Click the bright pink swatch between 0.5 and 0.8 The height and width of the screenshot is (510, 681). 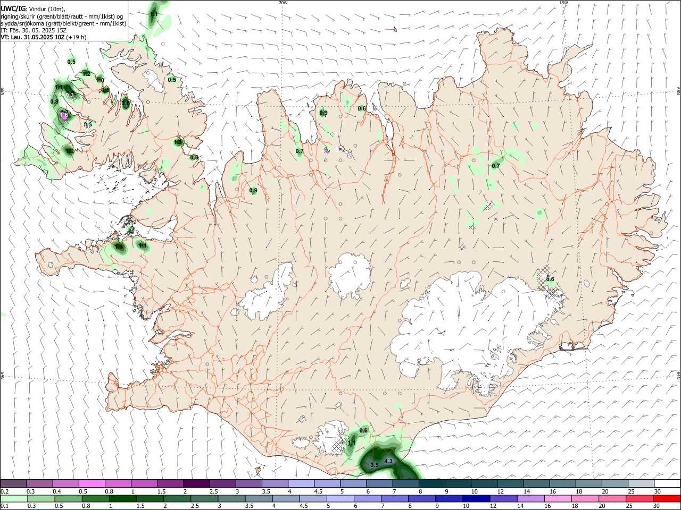click(92, 483)
